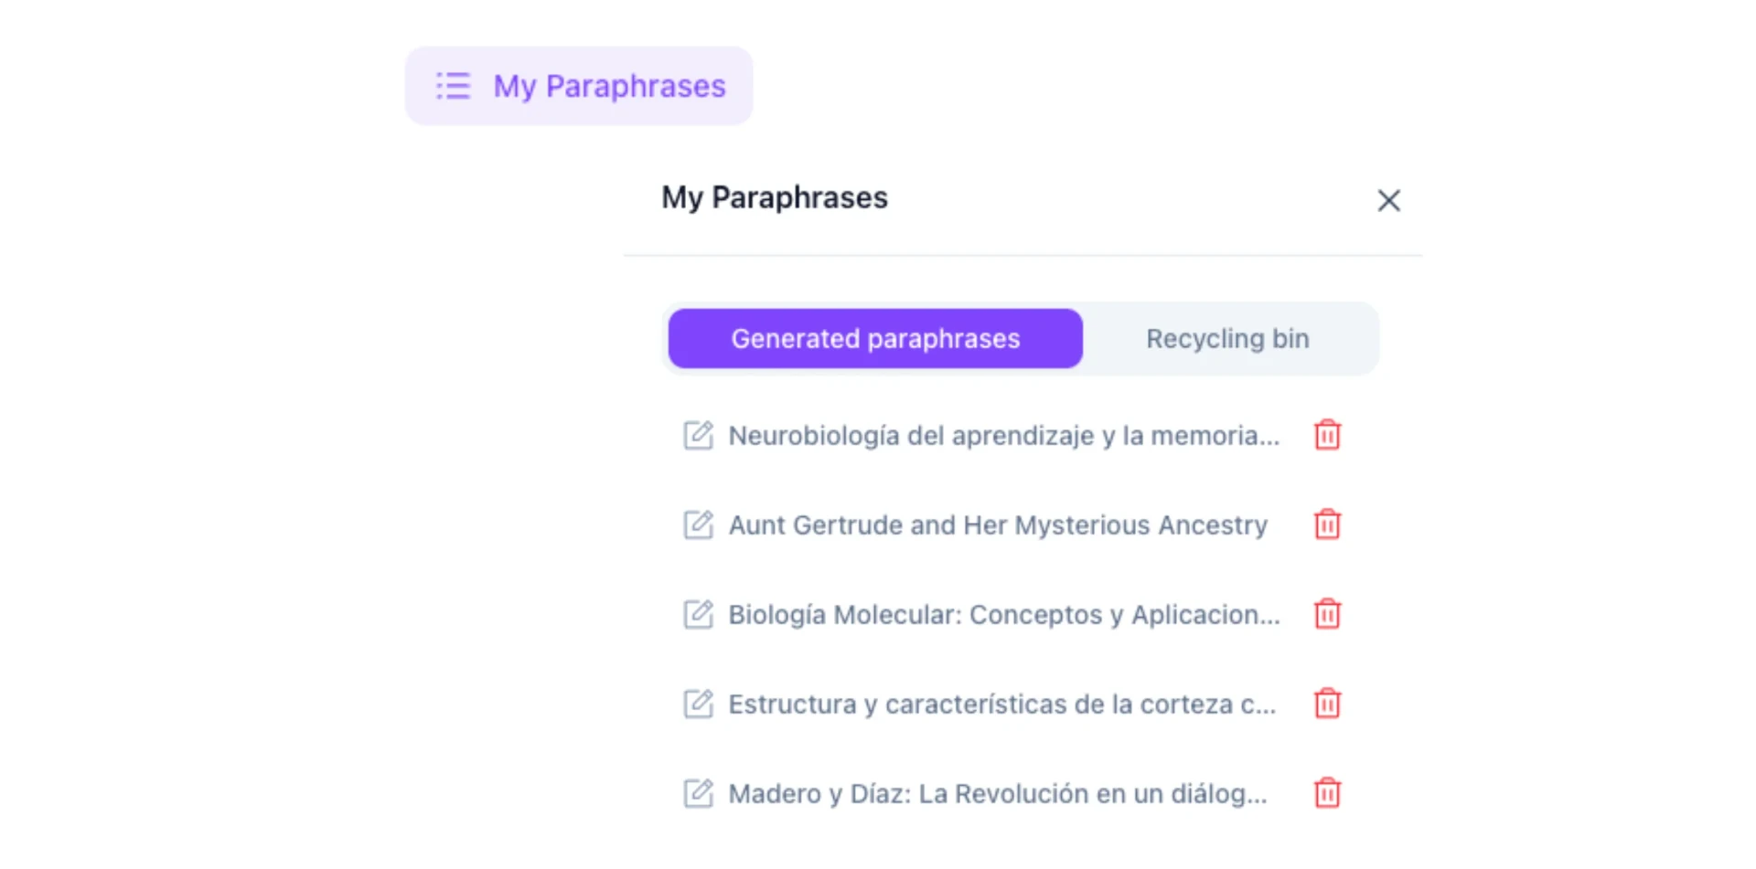1756x869 pixels.
Task: Open the Neurobiología del aprendizaje paraphrase
Action: [x=1003, y=436]
